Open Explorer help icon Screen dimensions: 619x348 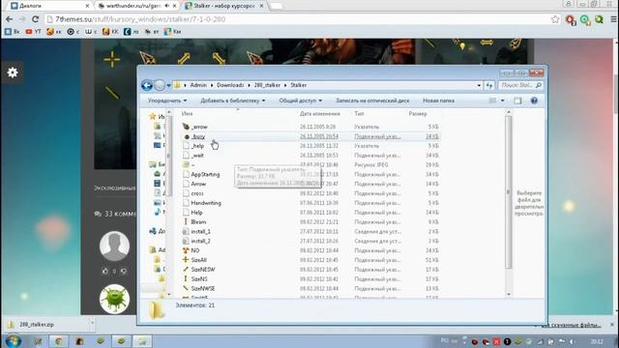534,101
